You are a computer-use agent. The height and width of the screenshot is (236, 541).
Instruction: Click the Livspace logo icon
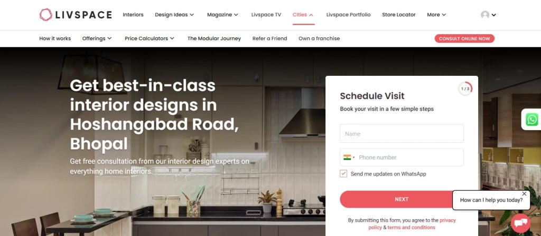click(45, 15)
